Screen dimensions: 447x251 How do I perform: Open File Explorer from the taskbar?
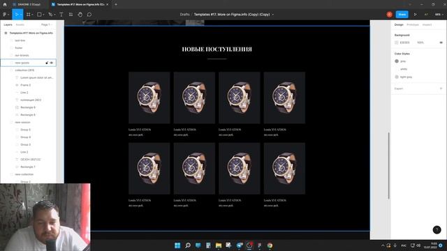coord(219,245)
